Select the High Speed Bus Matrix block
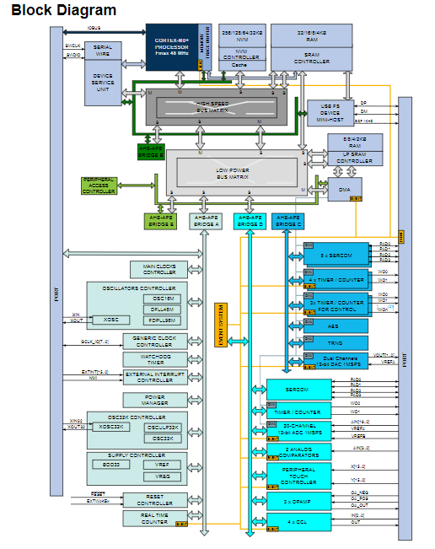Screen dimensions: 435x549 [217, 107]
